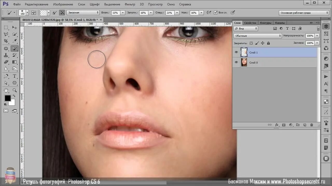The height and width of the screenshot is (186, 332).
Task: Select the Gradient tool
Action: click(15, 62)
